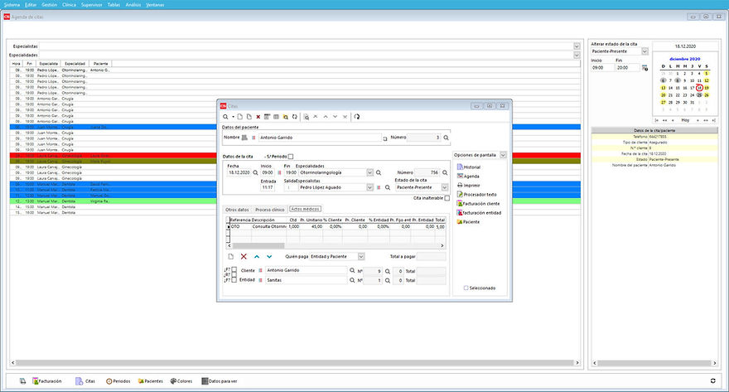Viewport: 729px width, 392px height.
Task: Select day 25 in December calendar
Action: [699, 94]
